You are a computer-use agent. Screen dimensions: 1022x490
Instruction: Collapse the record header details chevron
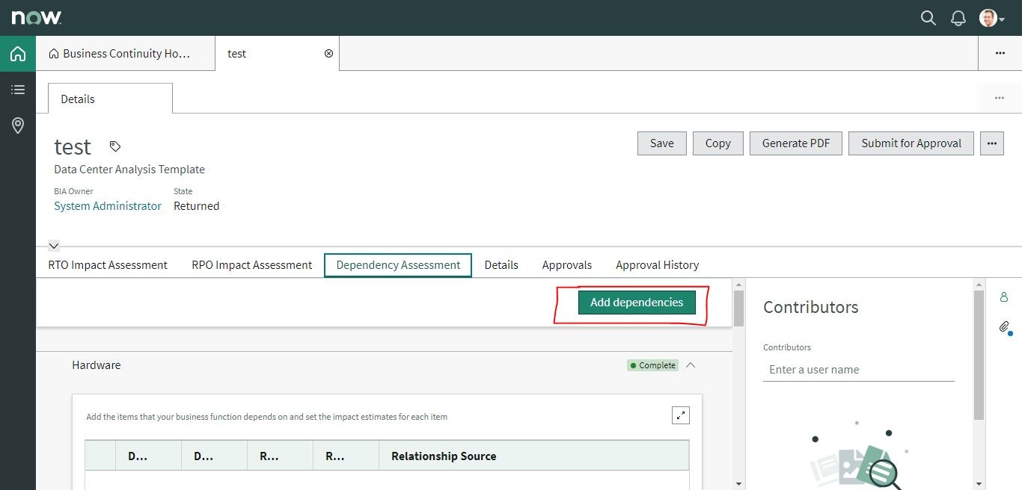(x=53, y=245)
